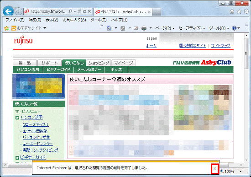The height and width of the screenshot is (177, 251).
Task: Open the 表示(V) menu
Action: pos(52,20)
